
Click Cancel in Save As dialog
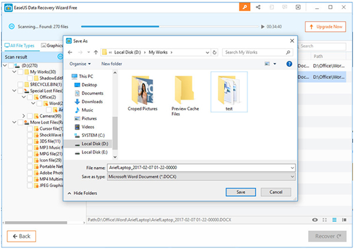(x=276, y=192)
